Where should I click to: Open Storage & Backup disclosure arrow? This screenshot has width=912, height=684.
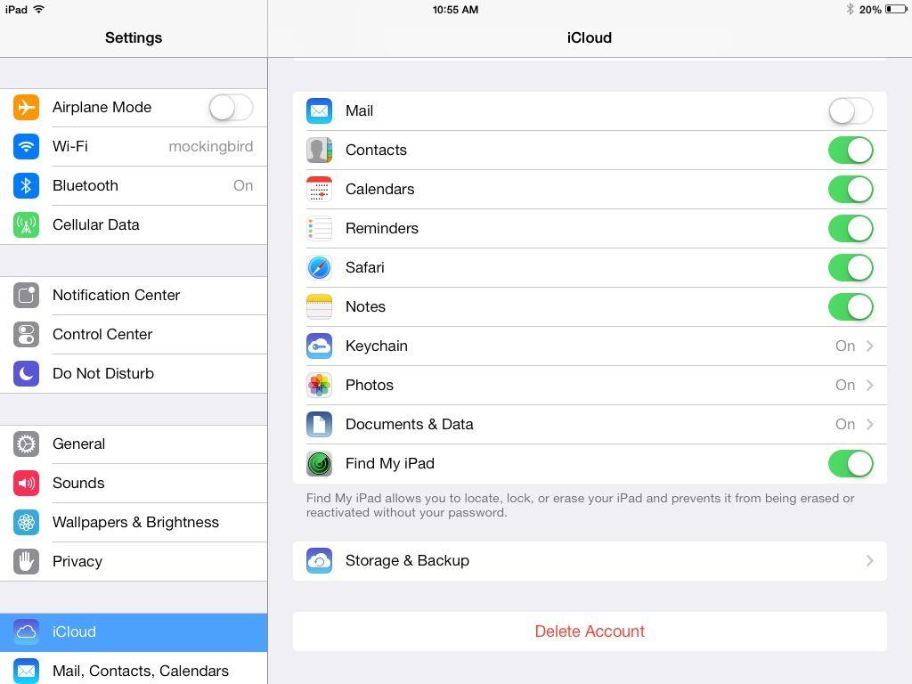click(x=869, y=560)
